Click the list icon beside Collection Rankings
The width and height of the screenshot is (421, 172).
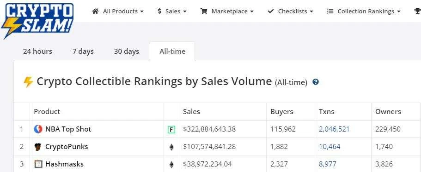click(330, 11)
